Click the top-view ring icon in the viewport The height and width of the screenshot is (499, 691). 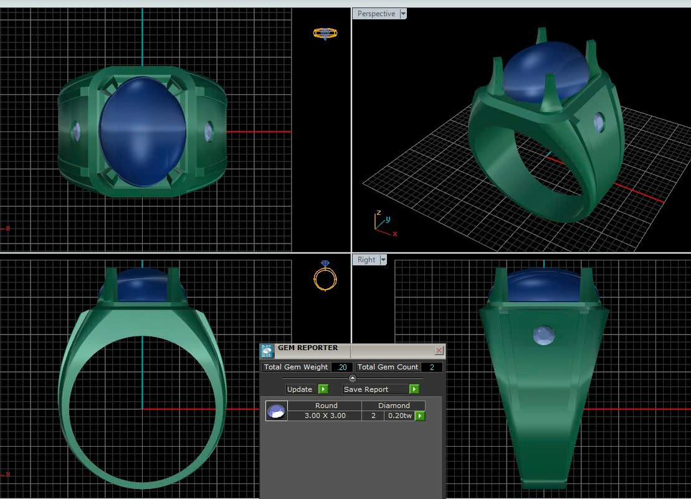(x=325, y=33)
